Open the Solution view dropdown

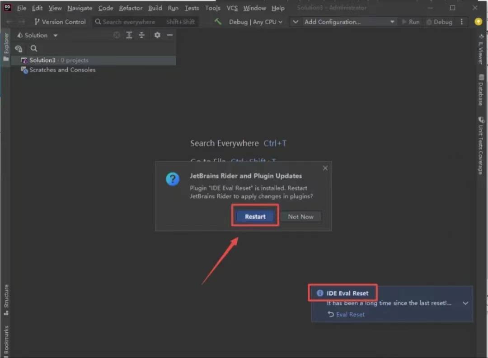click(38, 35)
